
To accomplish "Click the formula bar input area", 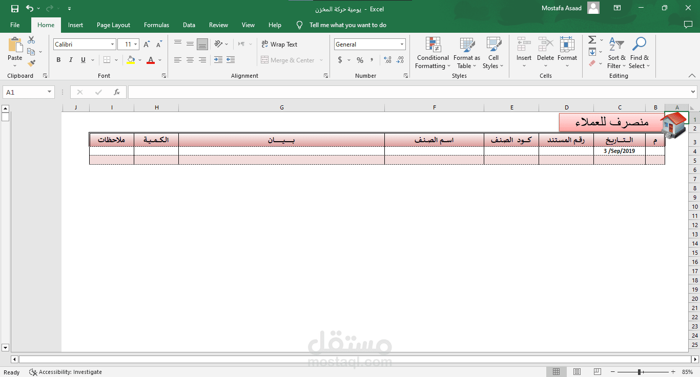I will [x=408, y=92].
